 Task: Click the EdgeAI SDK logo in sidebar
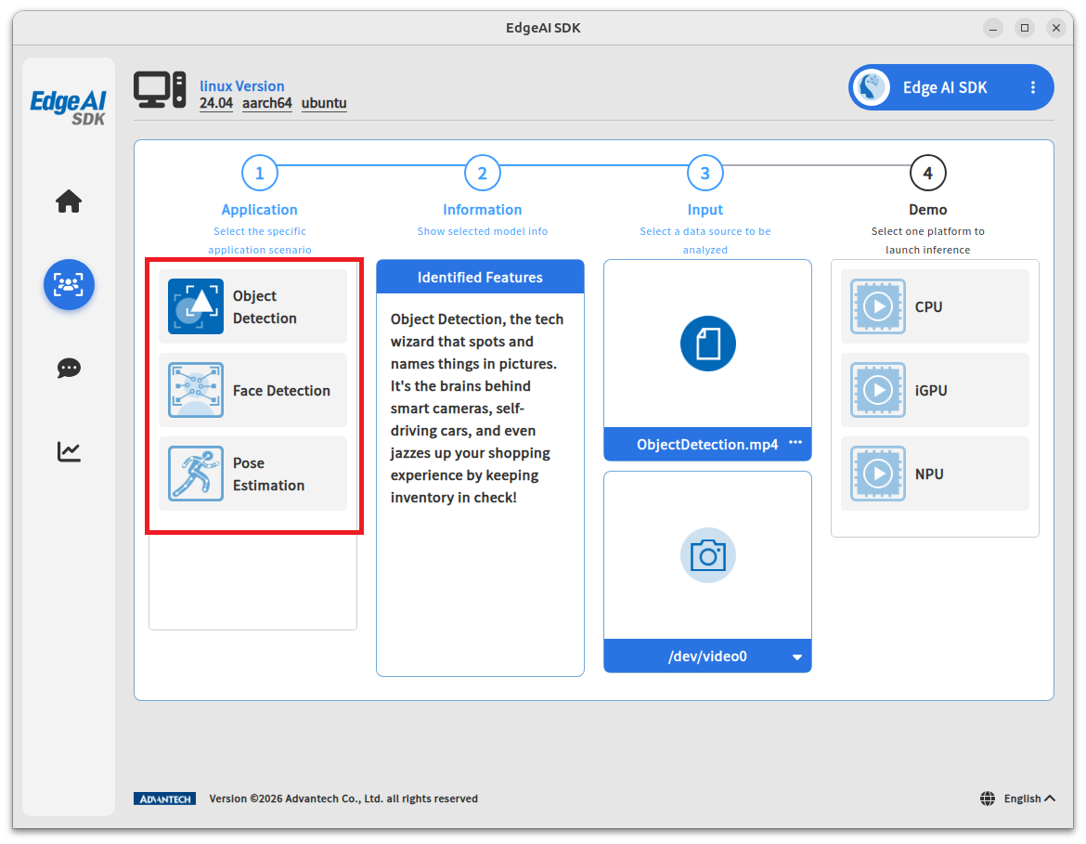69,108
